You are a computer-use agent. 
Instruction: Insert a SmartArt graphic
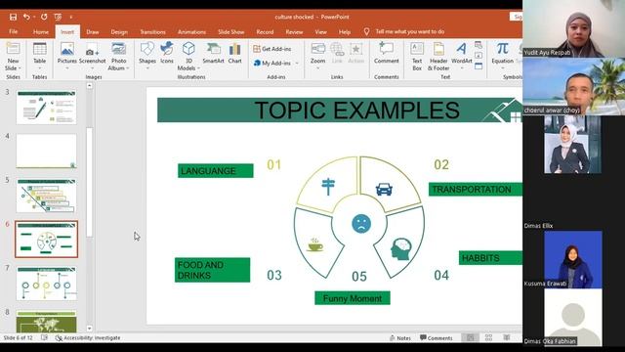[213, 53]
